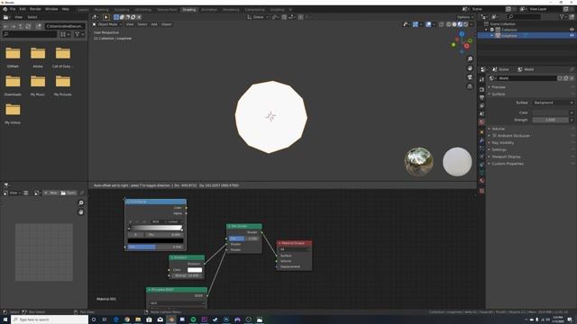Open the Output properties tab

481,97
